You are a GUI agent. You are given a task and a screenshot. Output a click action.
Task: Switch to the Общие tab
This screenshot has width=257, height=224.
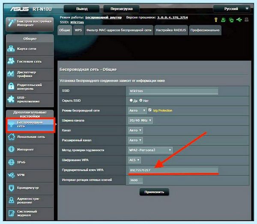point(65,30)
